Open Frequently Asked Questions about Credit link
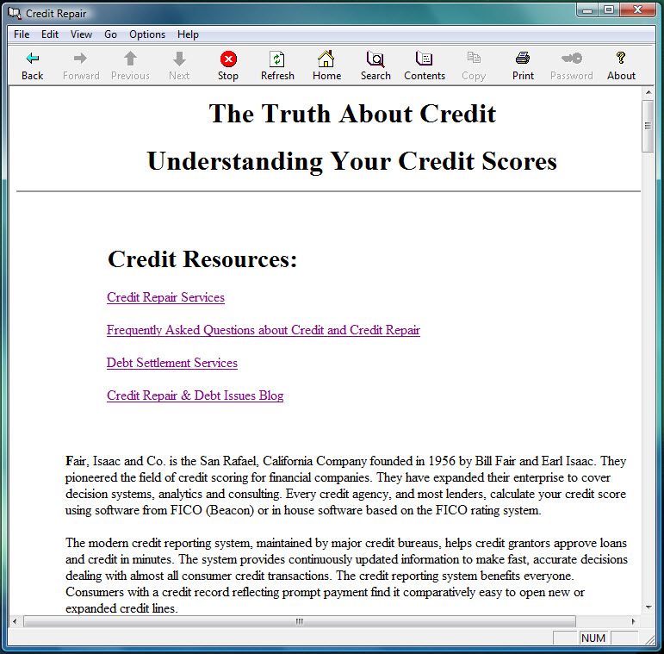This screenshot has height=654, width=664. pyautogui.click(x=264, y=330)
